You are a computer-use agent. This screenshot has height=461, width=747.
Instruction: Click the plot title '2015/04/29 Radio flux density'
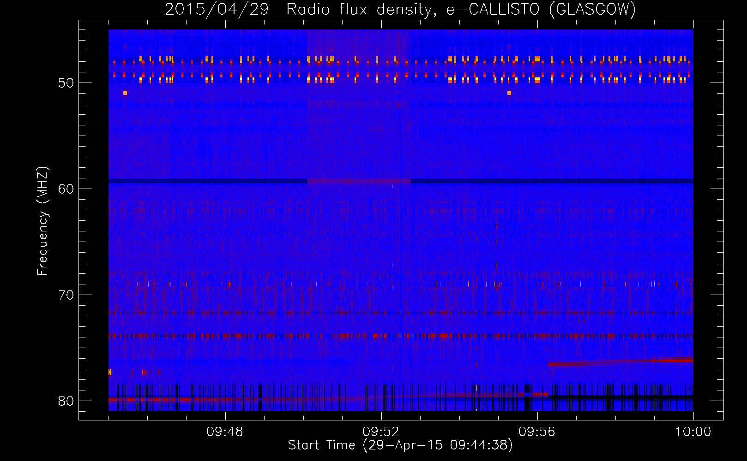tap(400, 9)
